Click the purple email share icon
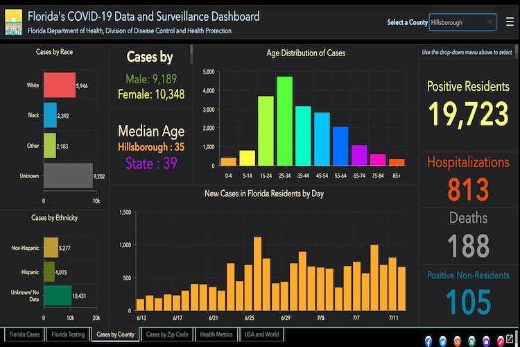Image resolution: width=520 pixels, height=347 pixels. pos(485,341)
